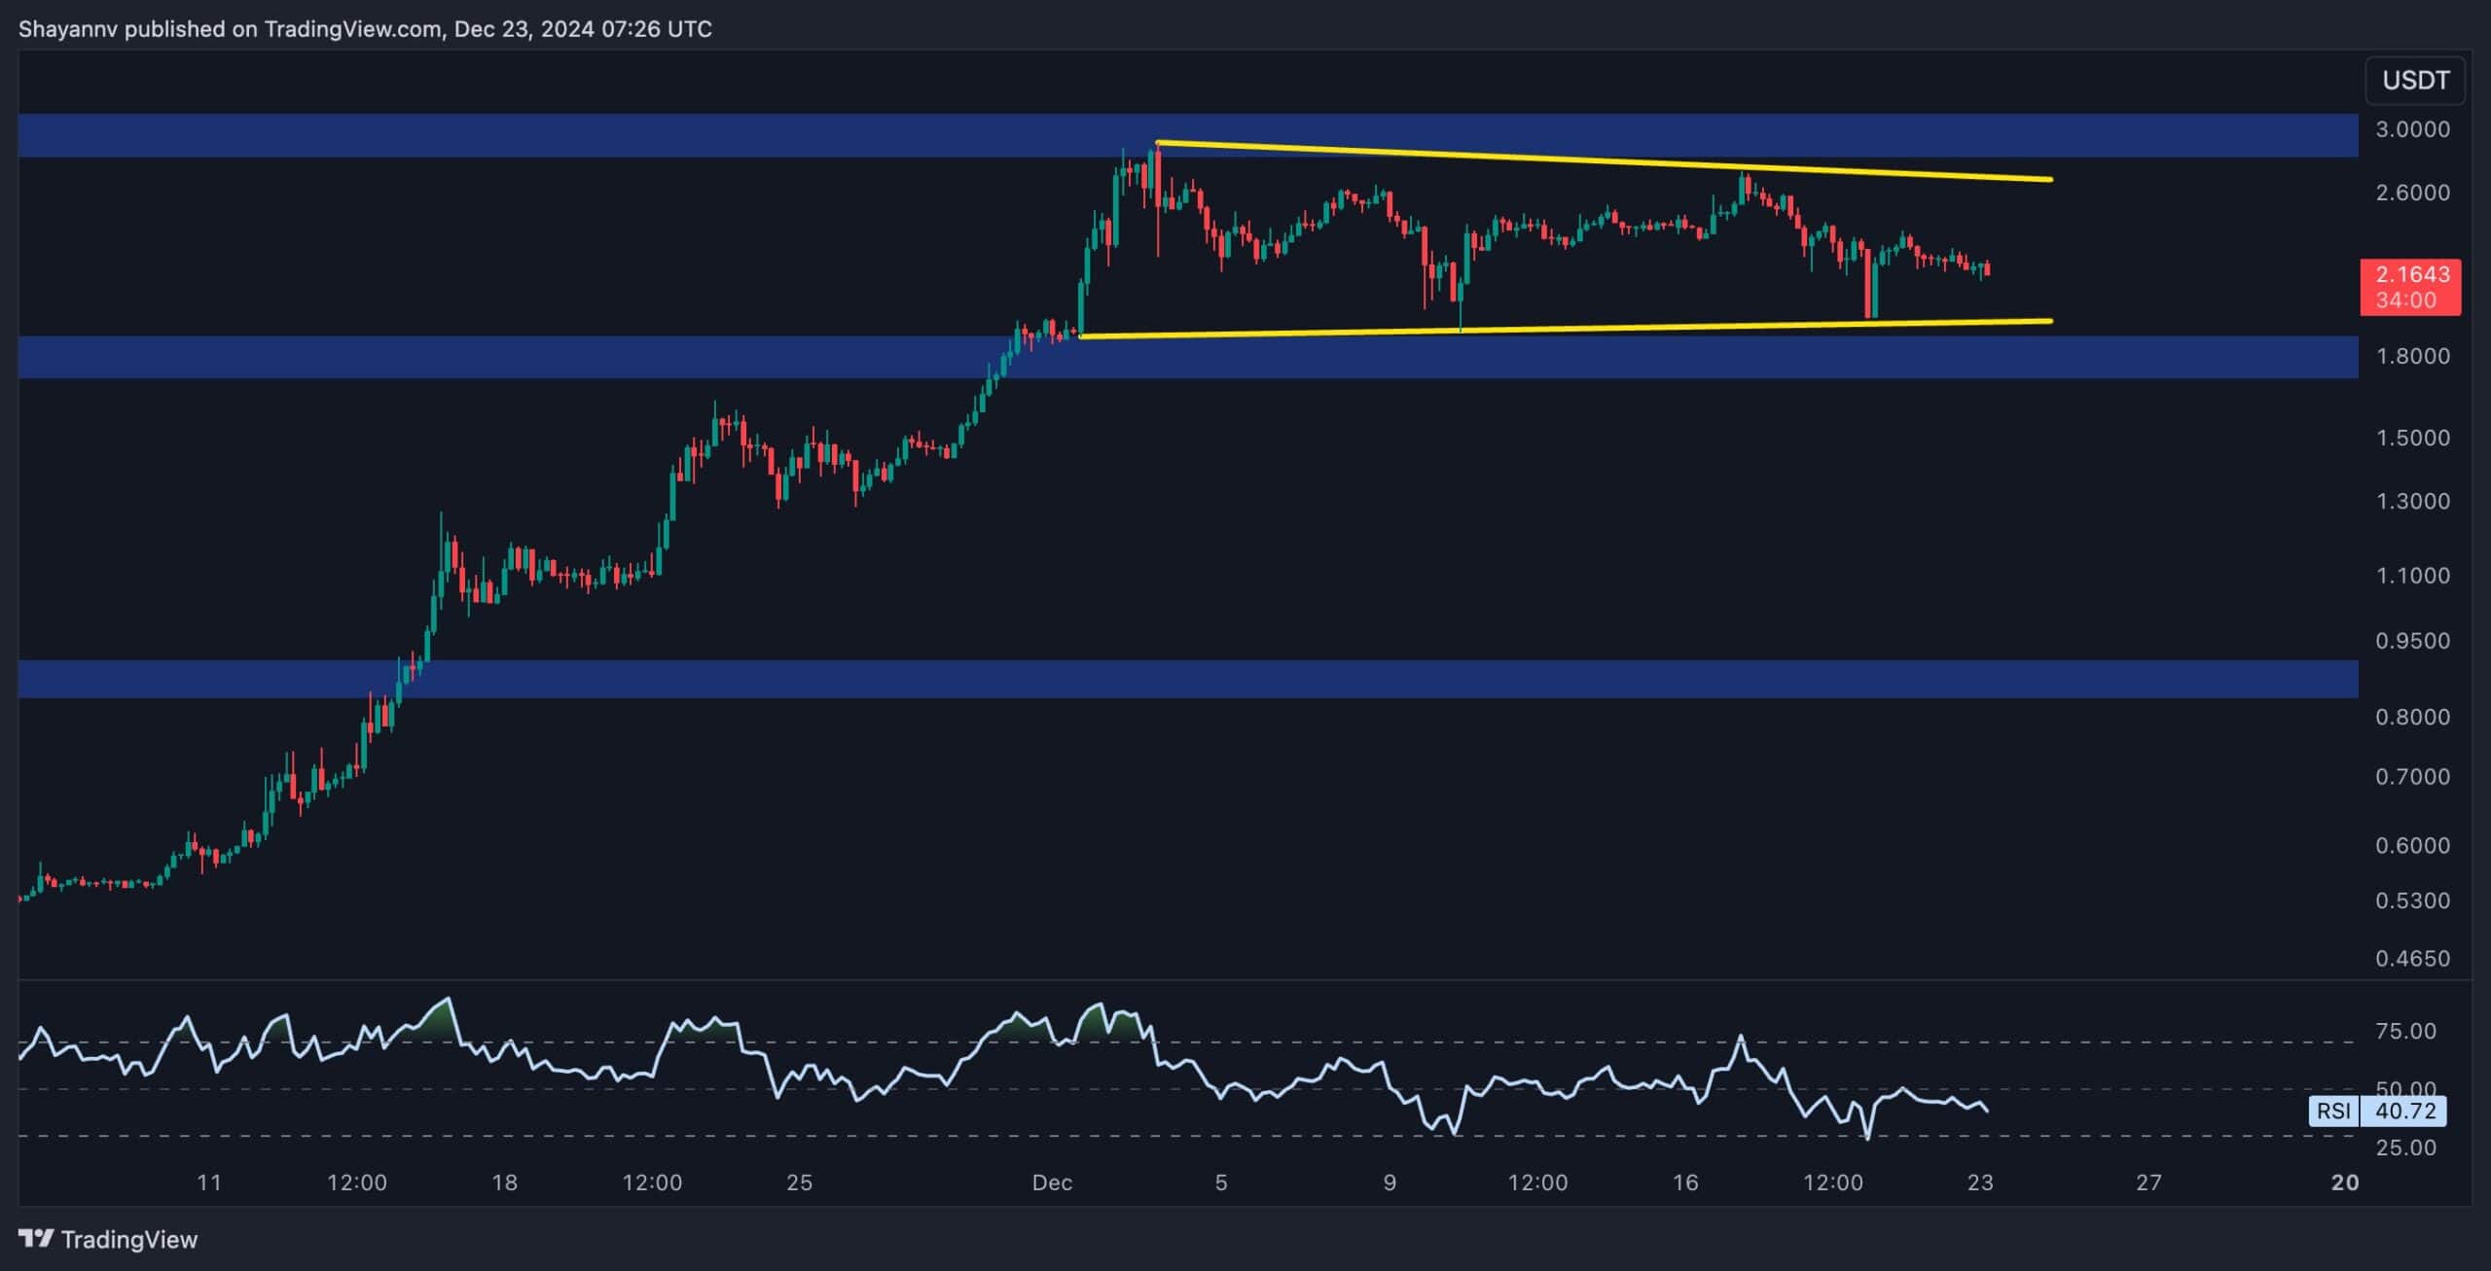Click the 0.9500 price axis label

(2412, 641)
